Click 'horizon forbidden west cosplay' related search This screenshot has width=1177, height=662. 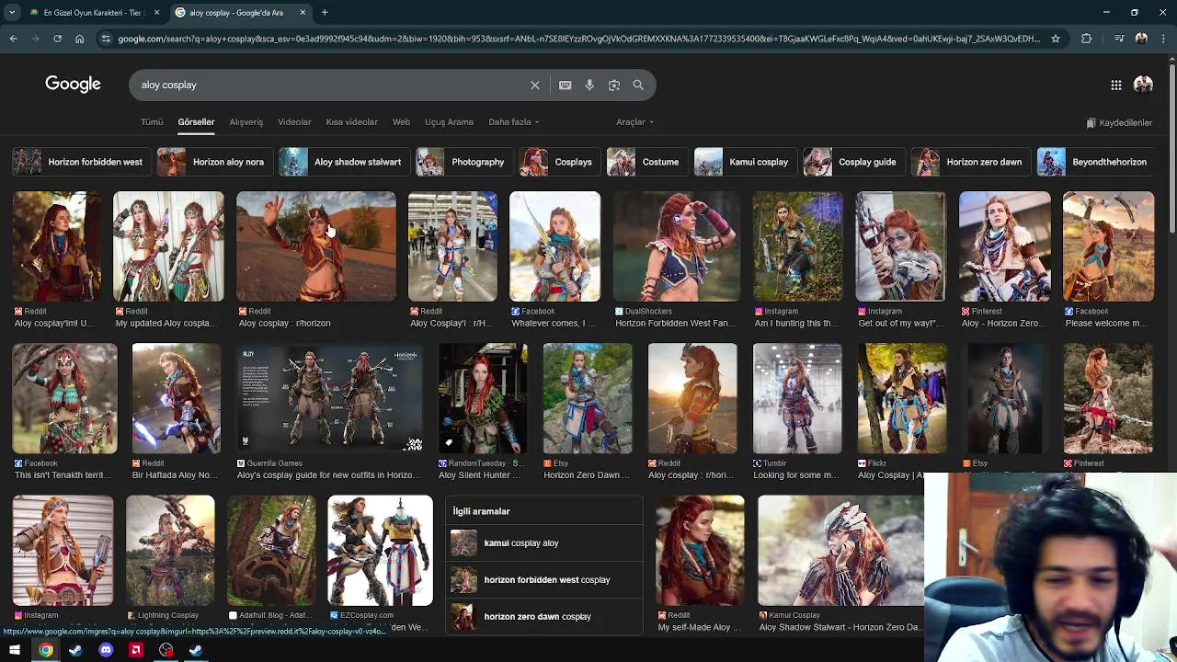point(544,580)
